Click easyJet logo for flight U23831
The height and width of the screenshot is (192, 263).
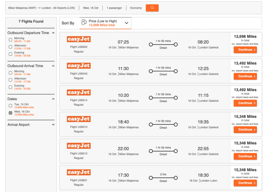(x=79, y=172)
